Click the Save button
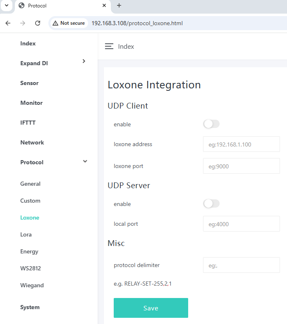287x324 pixels. [151, 308]
